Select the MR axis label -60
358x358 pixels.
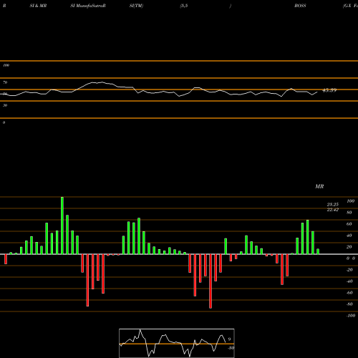349,293
